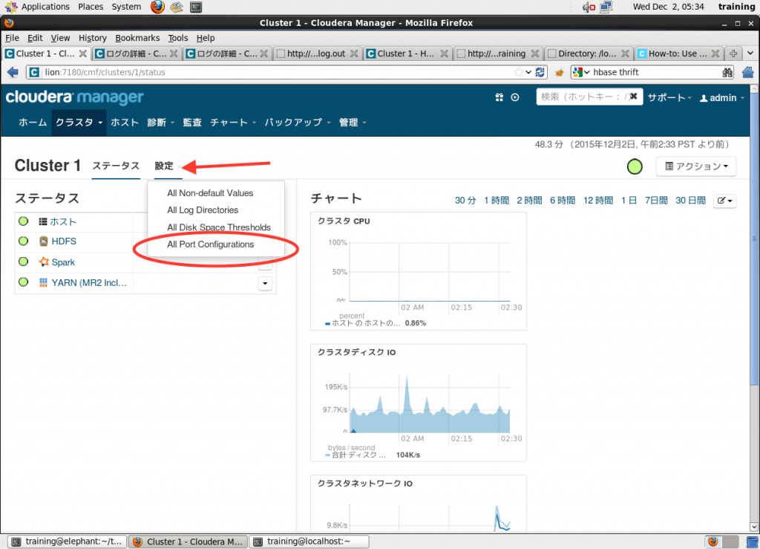Open the HDFS service link
Image resolution: width=760 pixels, height=549 pixels.
[64, 241]
